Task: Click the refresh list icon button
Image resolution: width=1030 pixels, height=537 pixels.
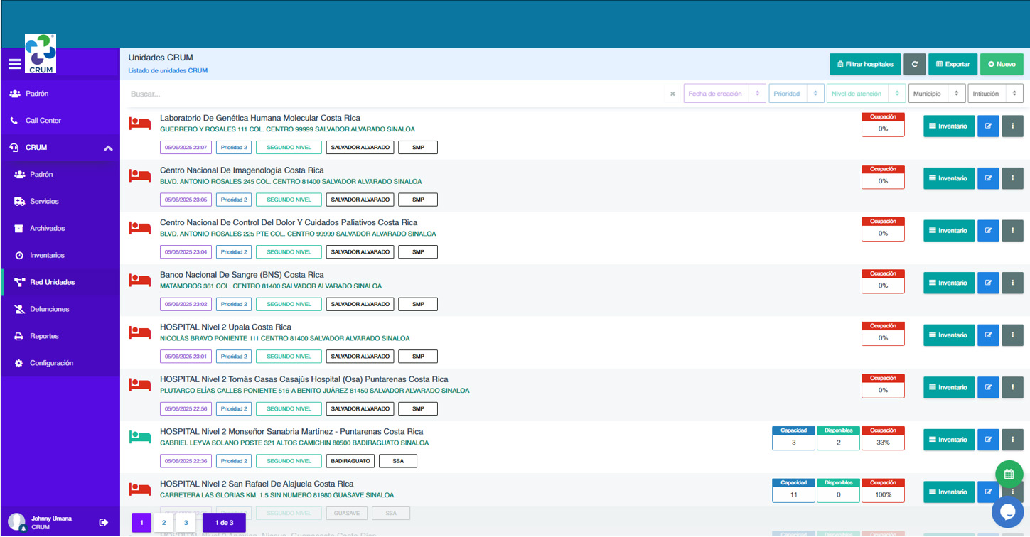Action: tap(914, 64)
